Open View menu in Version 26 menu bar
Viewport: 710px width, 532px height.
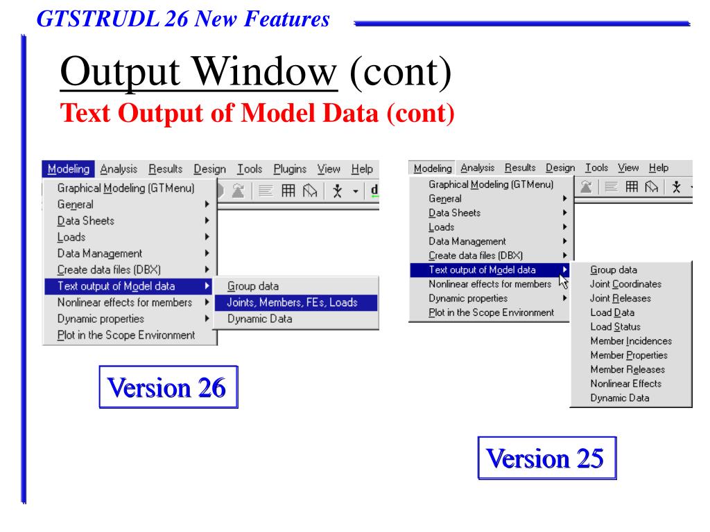point(329,169)
